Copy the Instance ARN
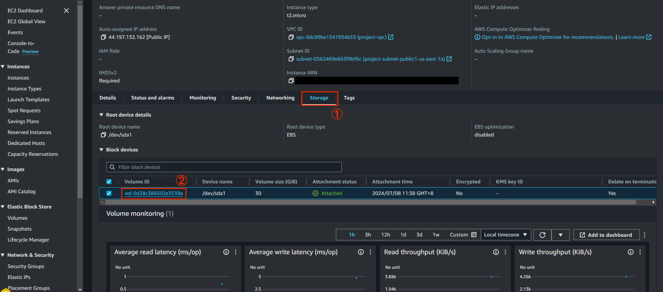Viewport: 663px width, 292px height. [291, 81]
